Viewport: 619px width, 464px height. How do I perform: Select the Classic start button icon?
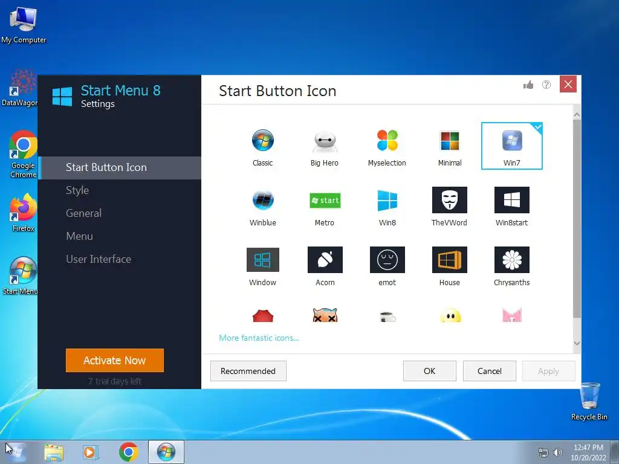(x=263, y=147)
